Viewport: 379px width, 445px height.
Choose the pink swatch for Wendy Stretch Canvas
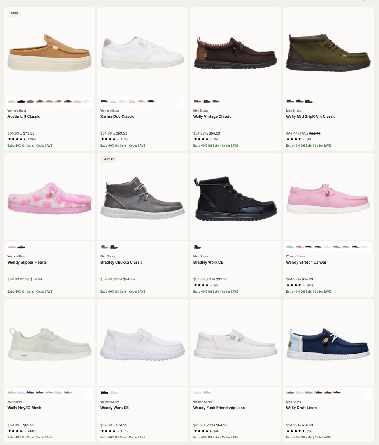pyautogui.click(x=300, y=247)
